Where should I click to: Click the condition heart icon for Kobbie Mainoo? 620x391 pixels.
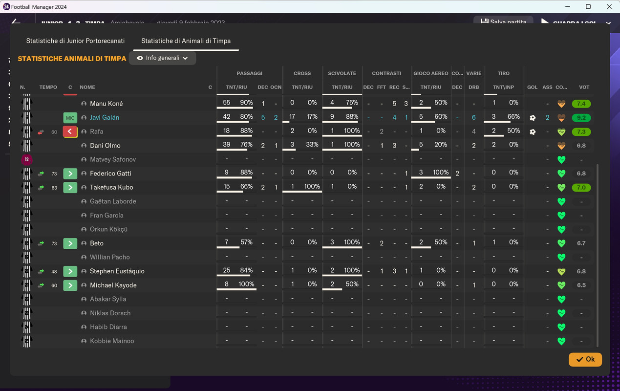[561, 341]
